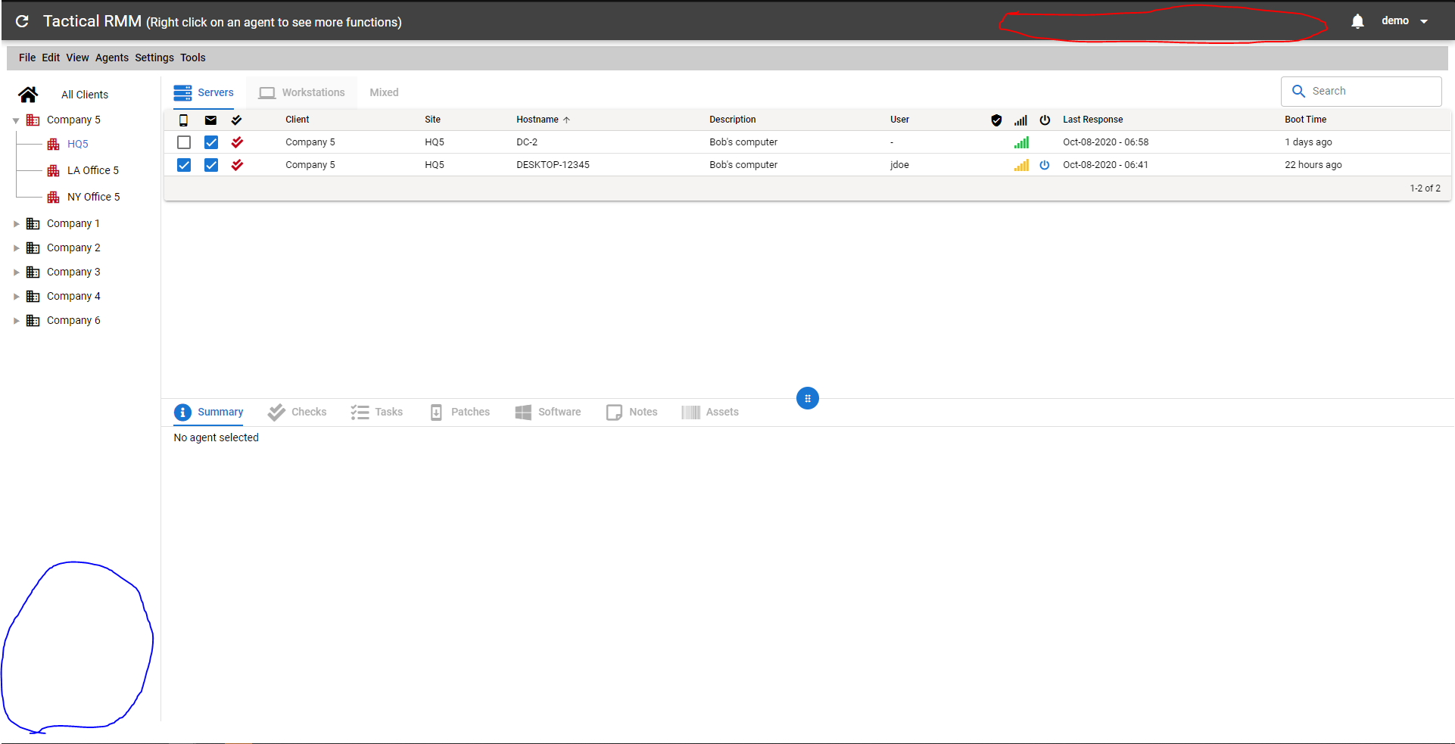Open the Edit menu
Viewport: 1455px width, 744px height.
(51, 58)
